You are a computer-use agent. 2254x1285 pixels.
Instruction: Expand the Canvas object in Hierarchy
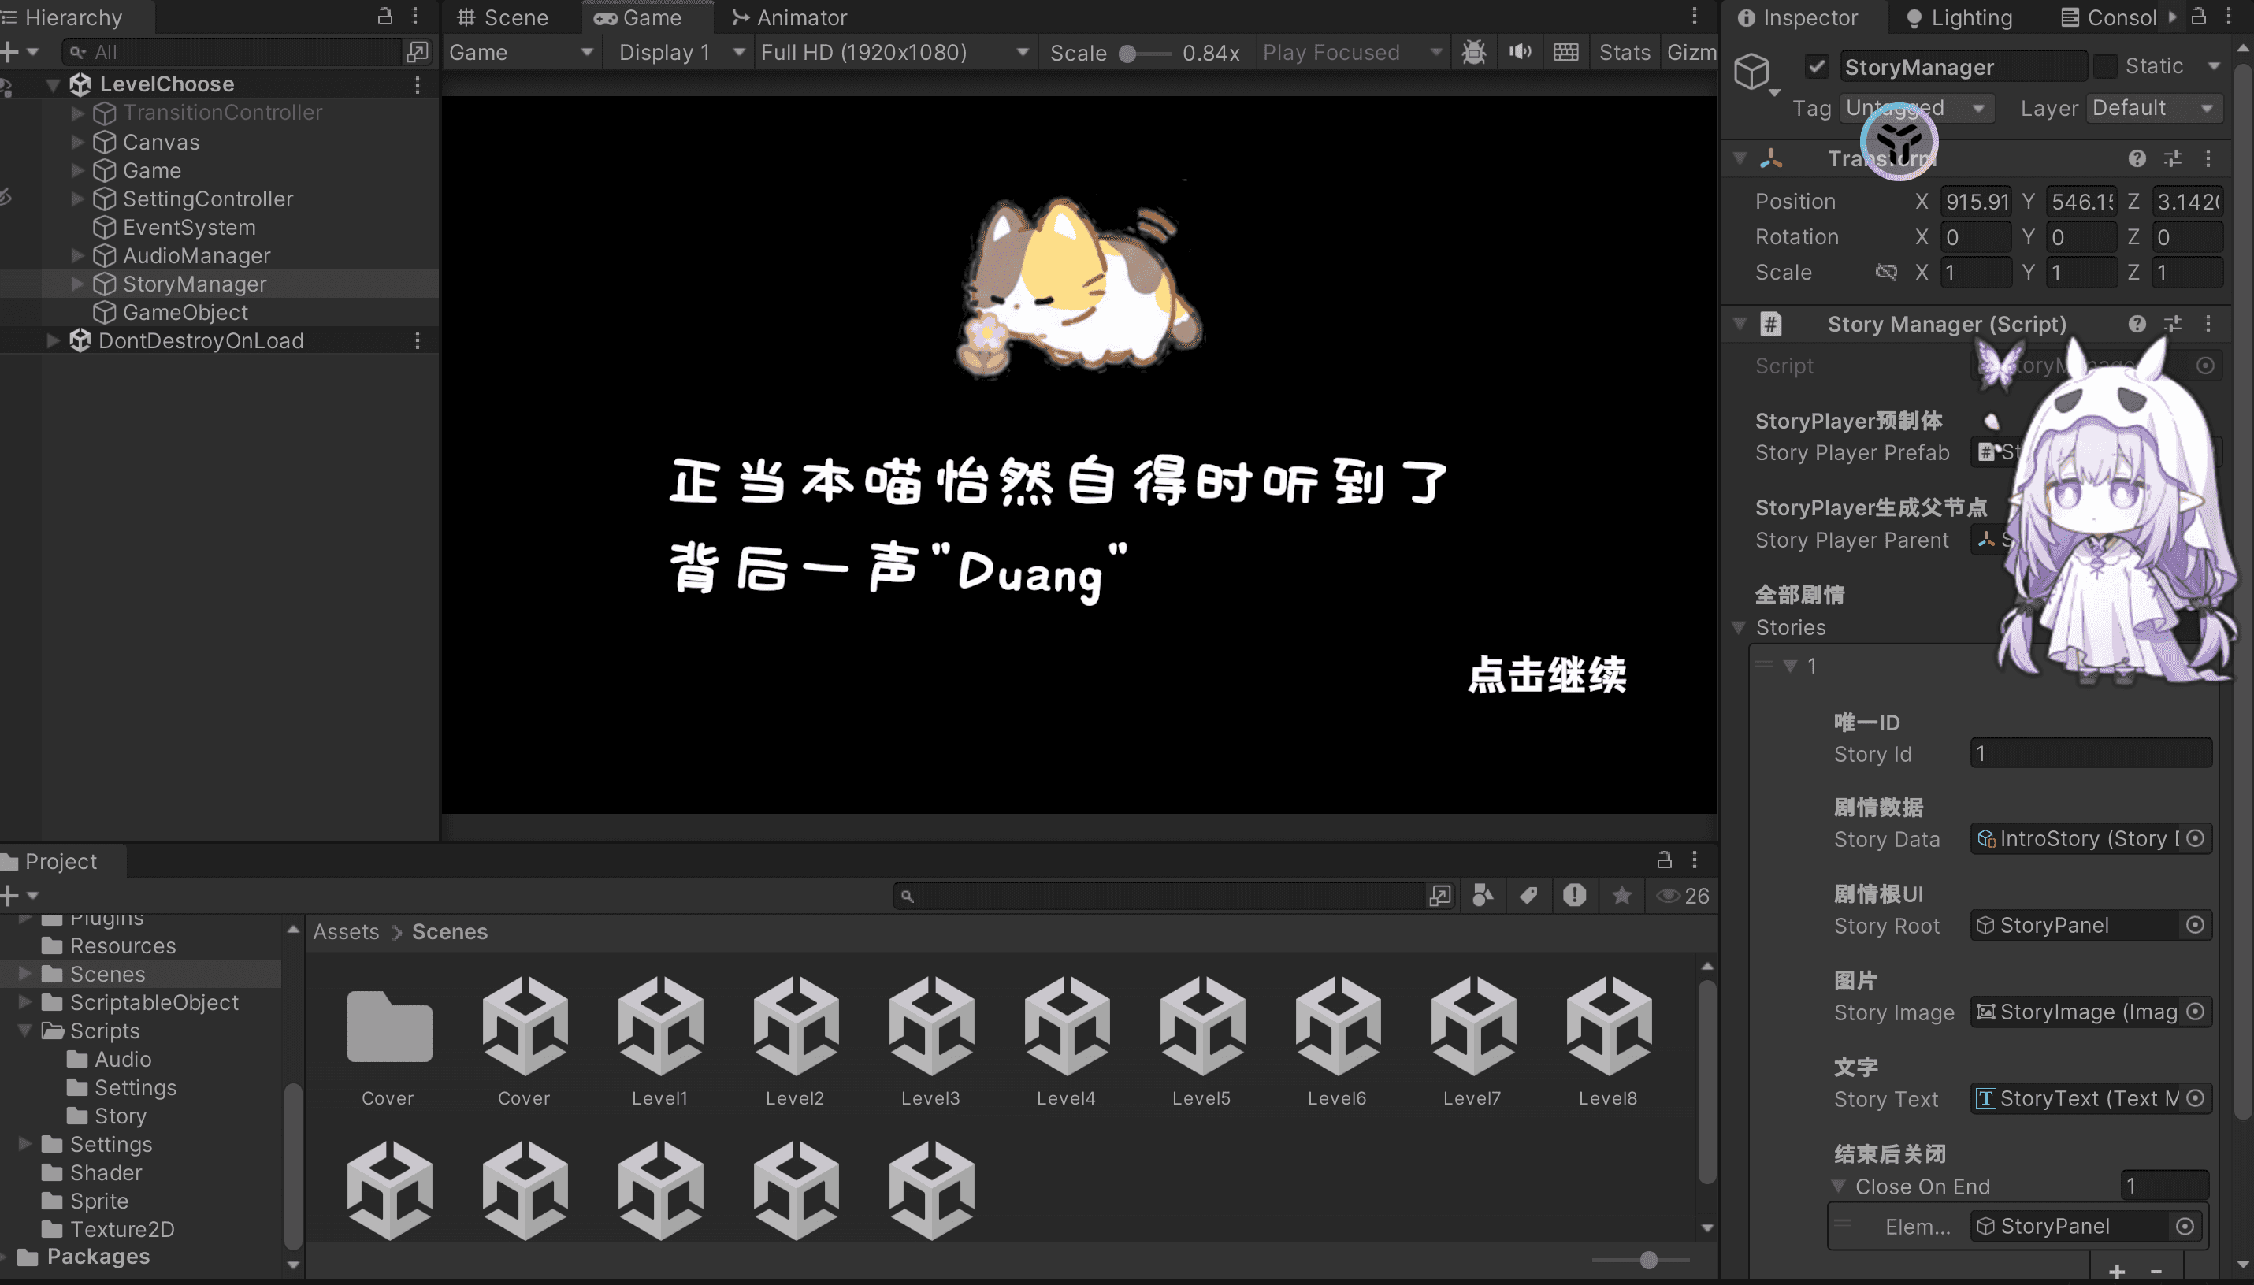point(78,141)
